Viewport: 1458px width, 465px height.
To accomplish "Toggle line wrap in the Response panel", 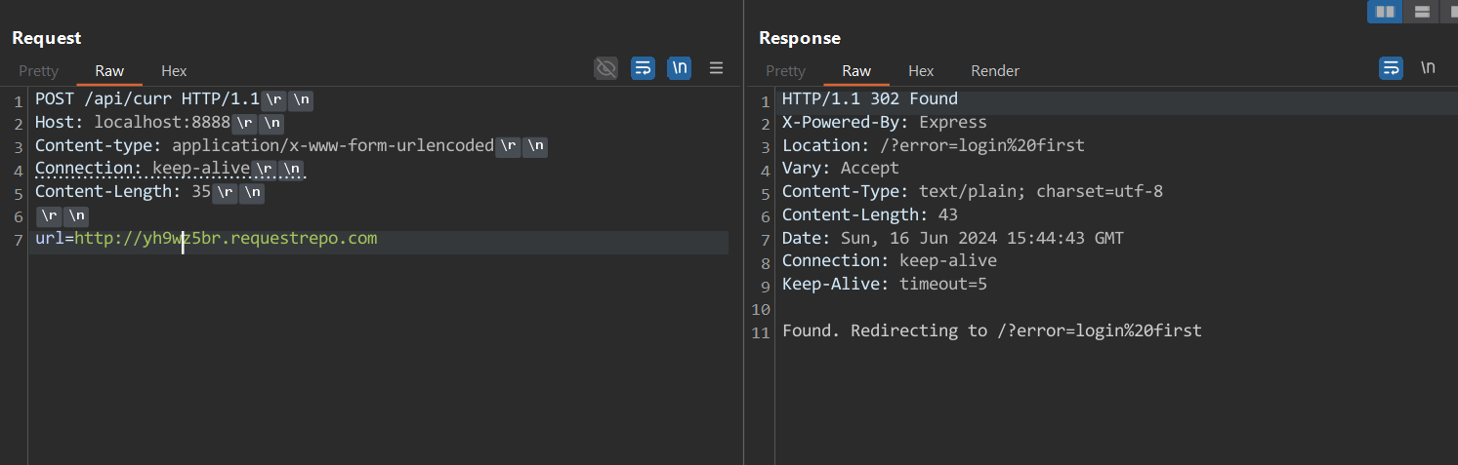I will (x=1391, y=68).
